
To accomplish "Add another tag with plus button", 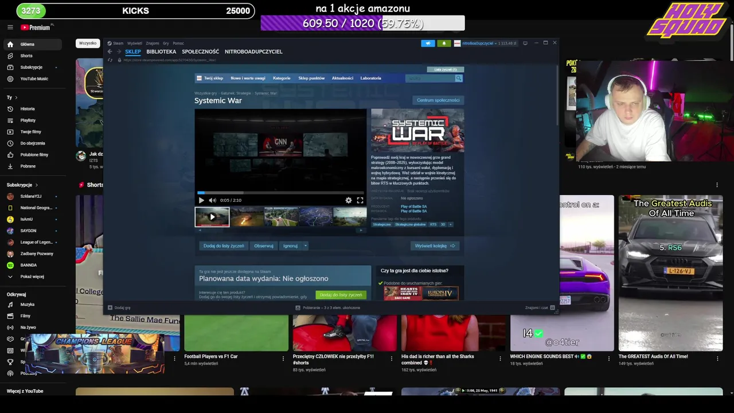I will (450, 224).
